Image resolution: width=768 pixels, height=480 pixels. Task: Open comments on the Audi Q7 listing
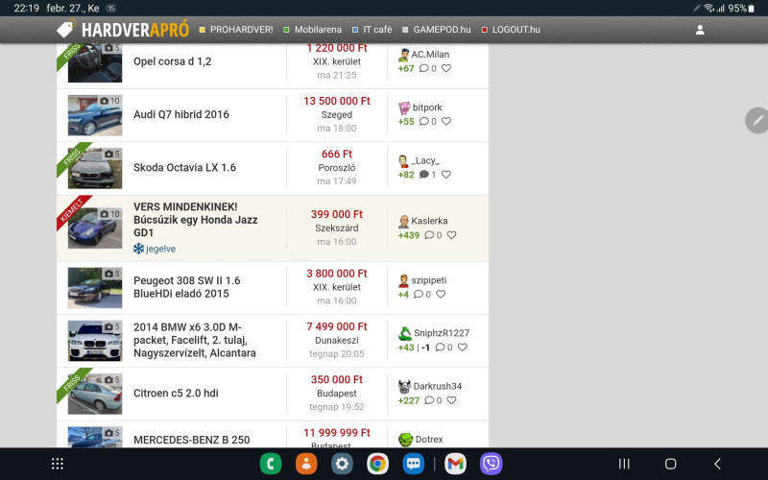pyautogui.click(x=427, y=122)
